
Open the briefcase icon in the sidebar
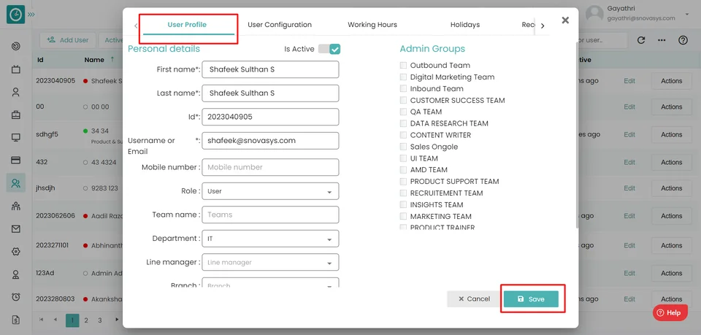(x=15, y=115)
